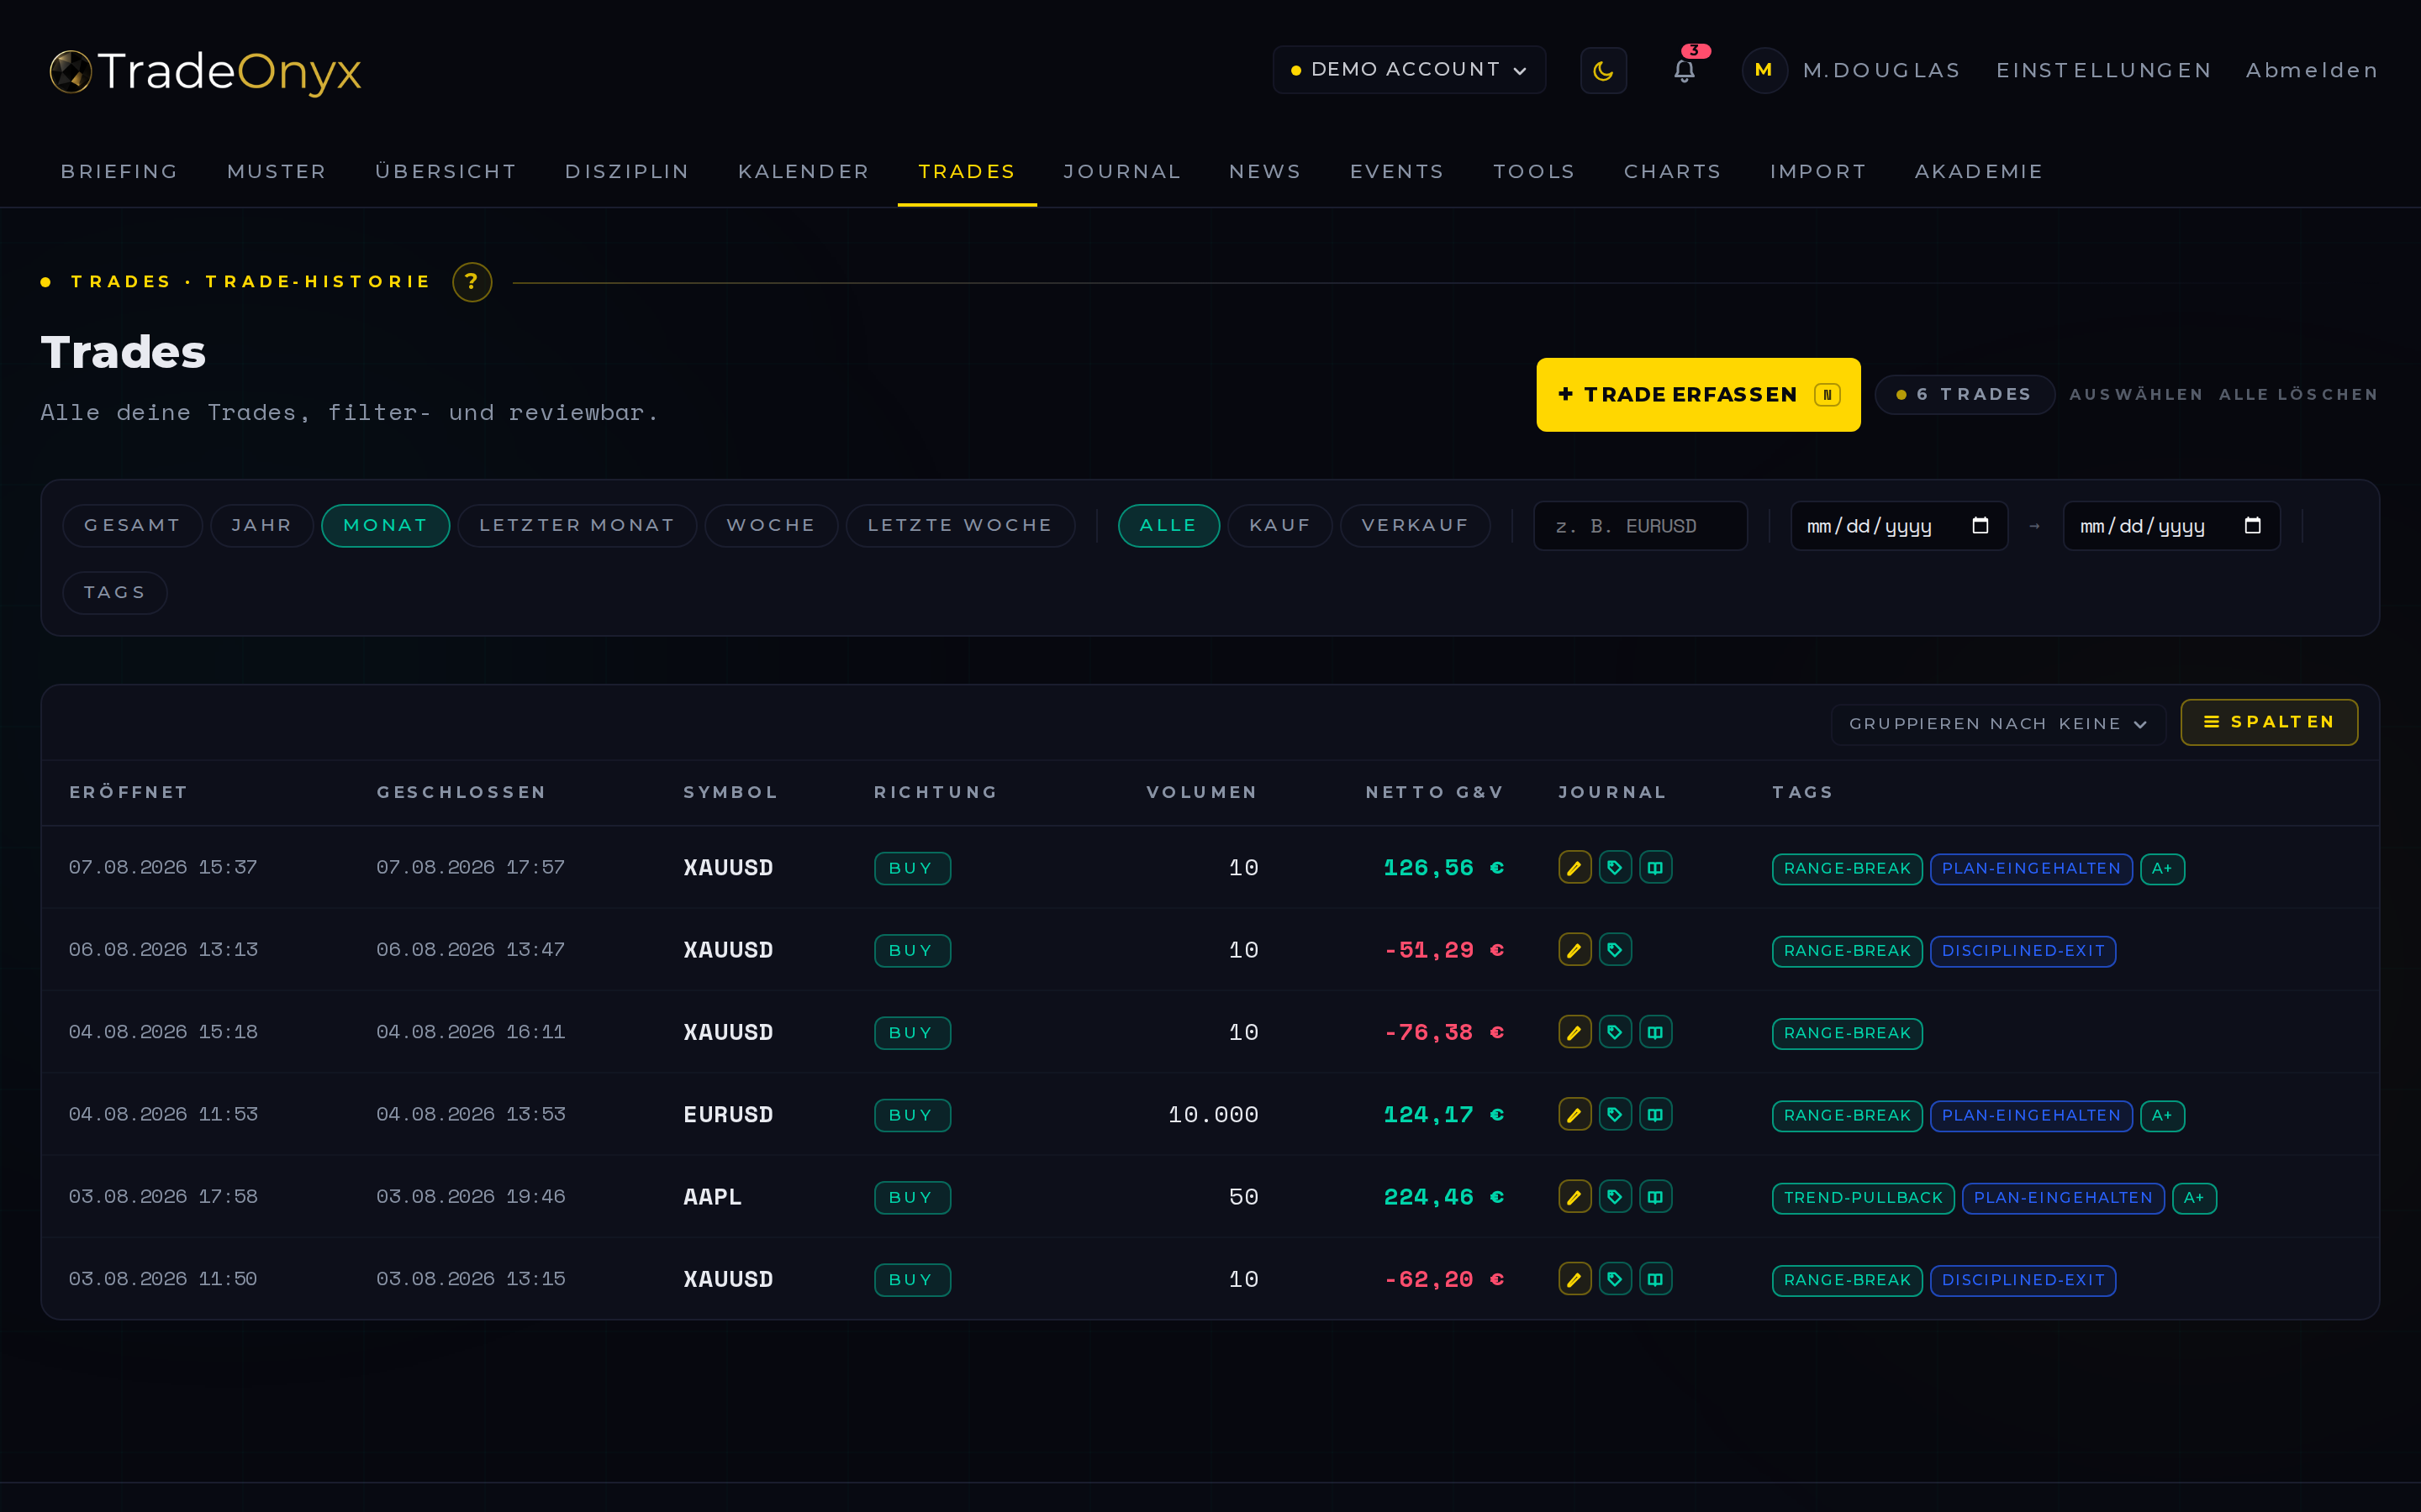Click M.DOUGLAS username
This screenshot has width=2421, height=1512.
click(x=1880, y=70)
